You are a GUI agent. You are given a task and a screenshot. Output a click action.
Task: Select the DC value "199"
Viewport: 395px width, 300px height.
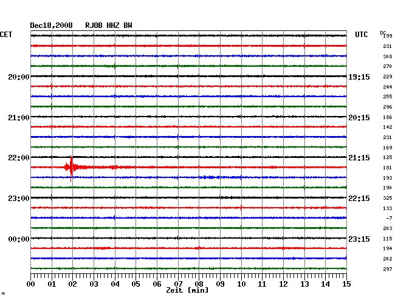pos(388,36)
